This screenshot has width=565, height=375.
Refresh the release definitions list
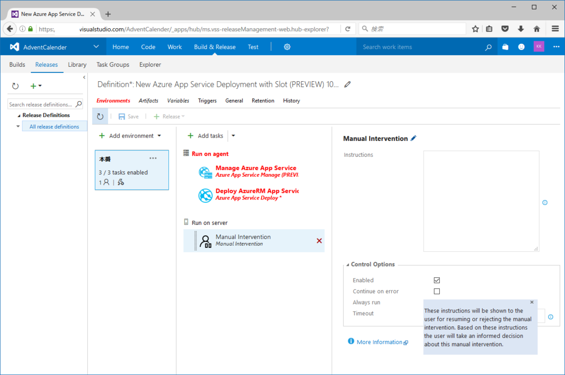pyautogui.click(x=15, y=86)
